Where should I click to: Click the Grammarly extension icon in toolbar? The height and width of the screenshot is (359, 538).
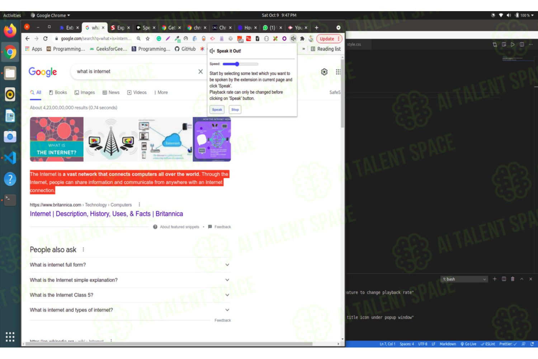pyautogui.click(x=159, y=38)
